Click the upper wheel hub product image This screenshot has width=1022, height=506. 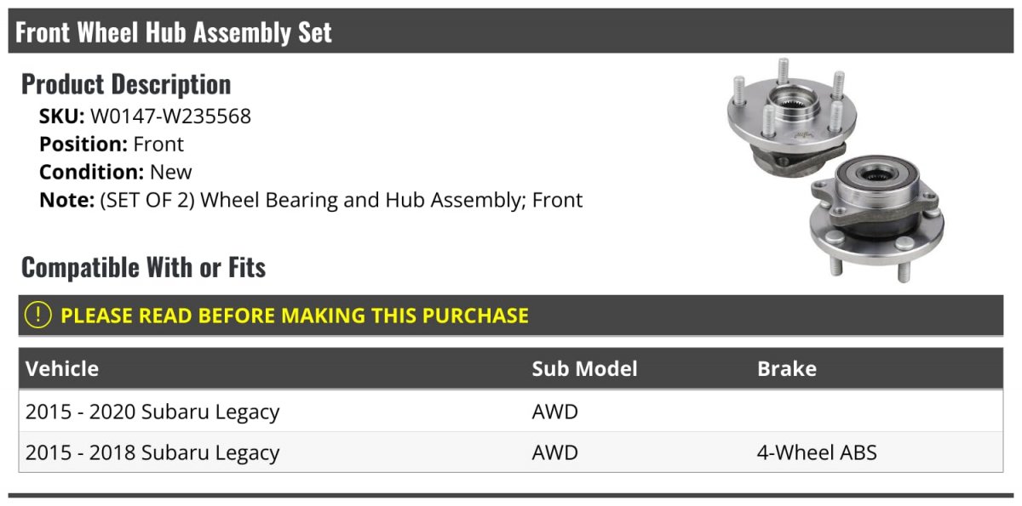click(x=790, y=117)
